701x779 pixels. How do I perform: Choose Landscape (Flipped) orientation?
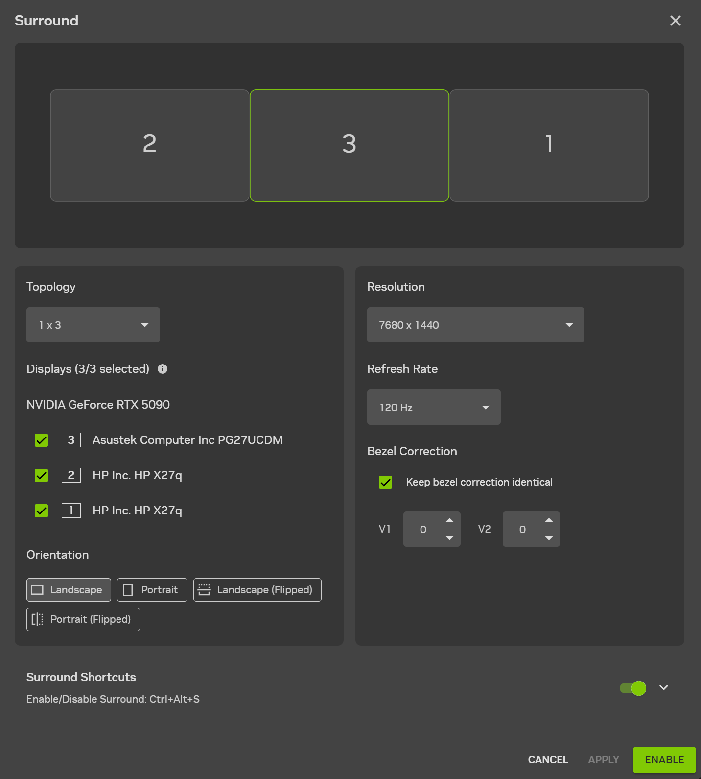[x=257, y=590]
